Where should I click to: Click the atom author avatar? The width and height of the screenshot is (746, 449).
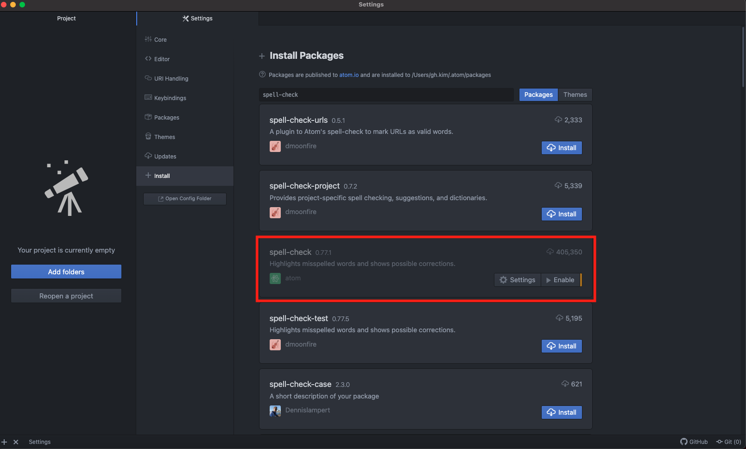275,278
